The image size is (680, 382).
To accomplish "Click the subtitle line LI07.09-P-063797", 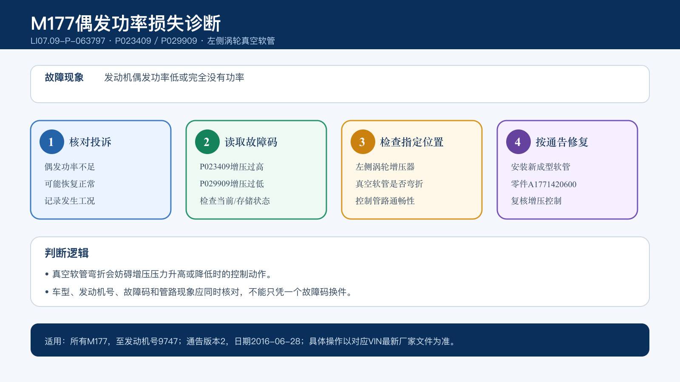I will point(153,41).
